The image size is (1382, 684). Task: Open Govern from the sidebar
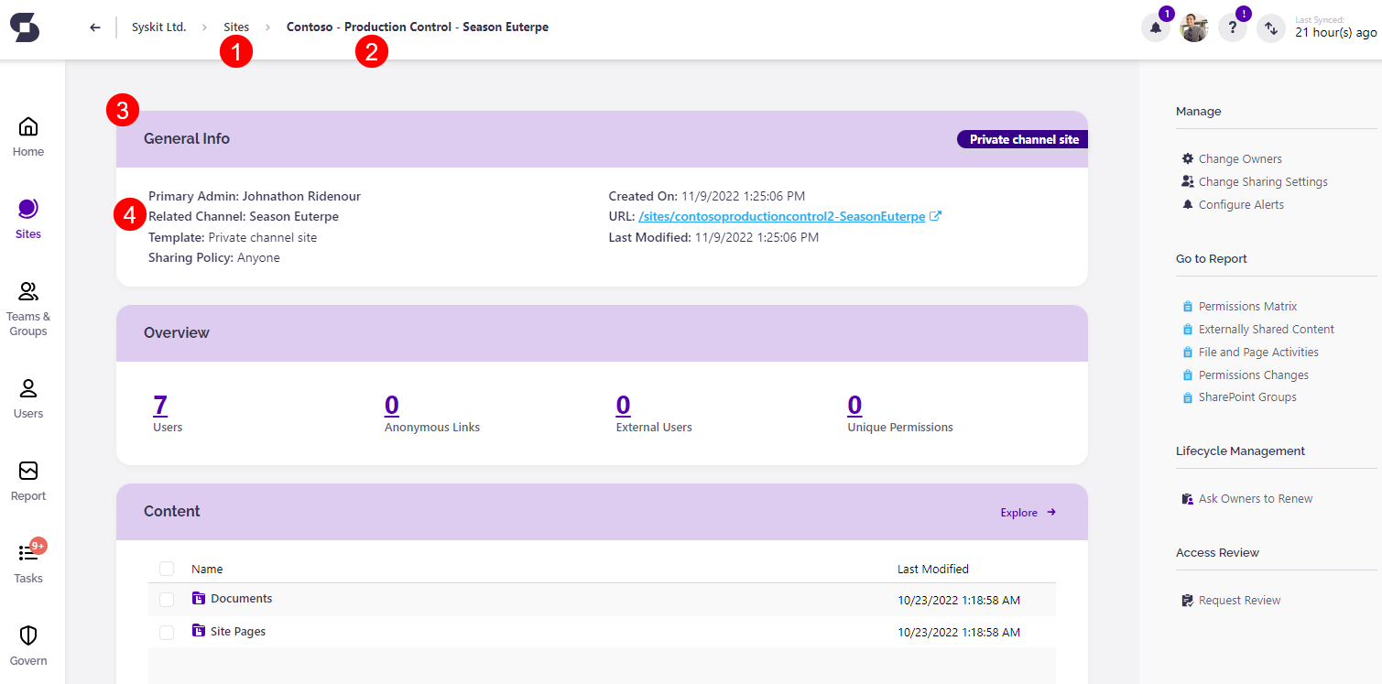[27, 641]
